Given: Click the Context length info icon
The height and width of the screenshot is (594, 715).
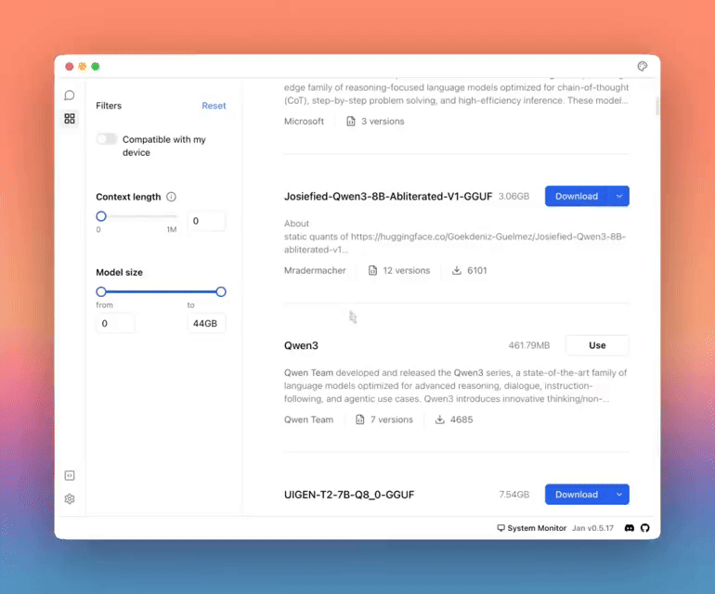Looking at the screenshot, I should tap(171, 197).
